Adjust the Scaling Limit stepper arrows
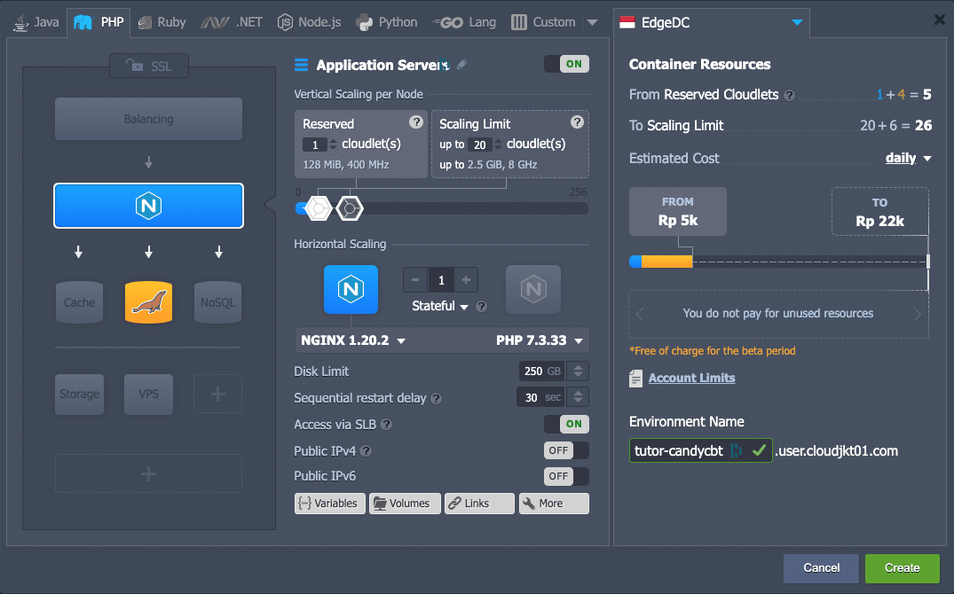Screen dimensions: 954x594 coord(498,145)
